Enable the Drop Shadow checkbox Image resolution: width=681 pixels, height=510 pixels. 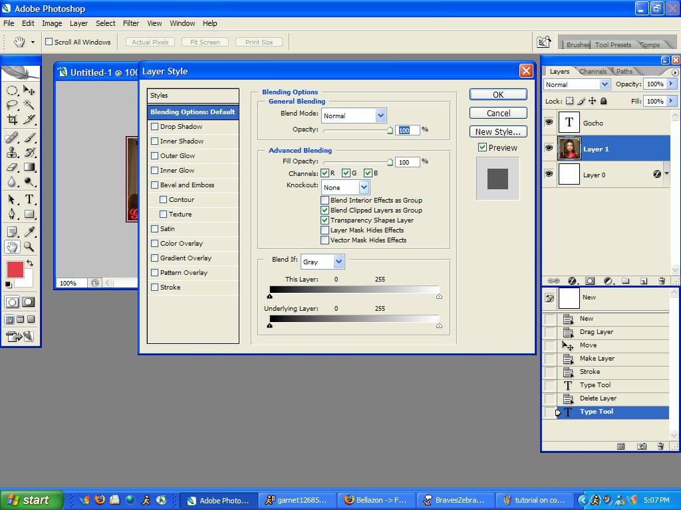(155, 127)
